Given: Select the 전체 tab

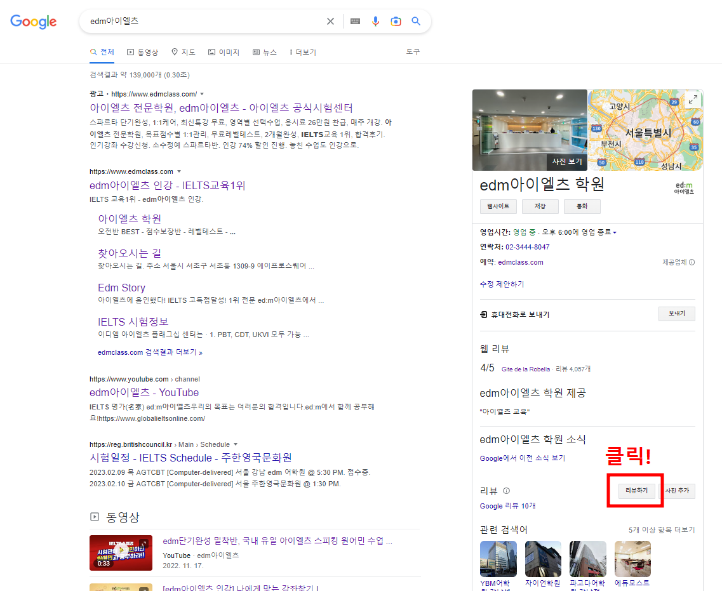Looking at the screenshot, I should coord(102,52).
